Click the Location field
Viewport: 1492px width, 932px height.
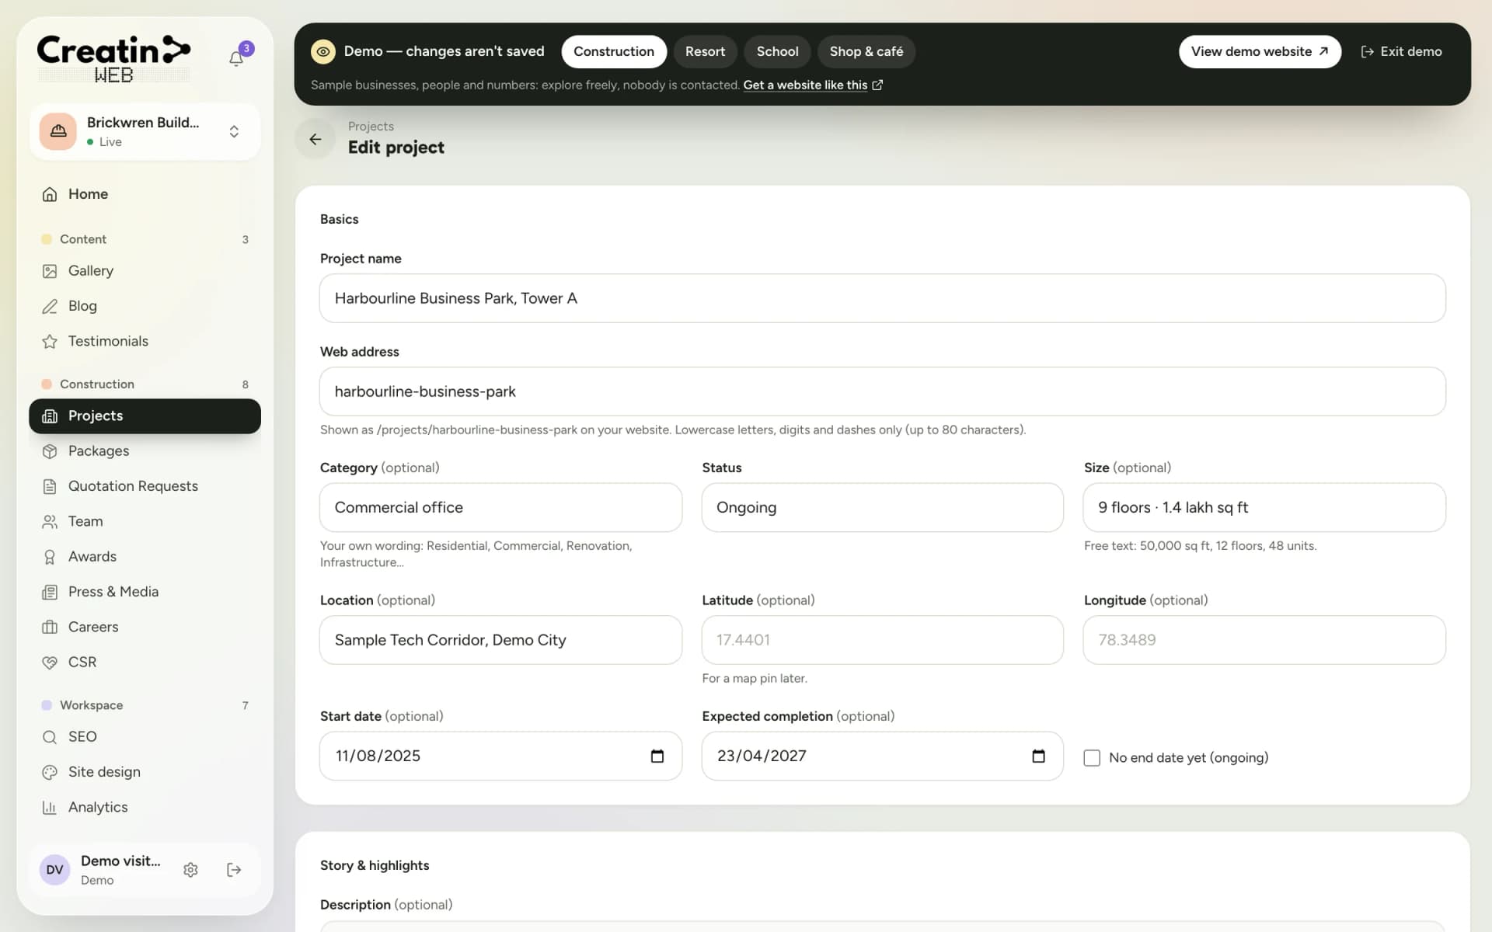point(500,640)
